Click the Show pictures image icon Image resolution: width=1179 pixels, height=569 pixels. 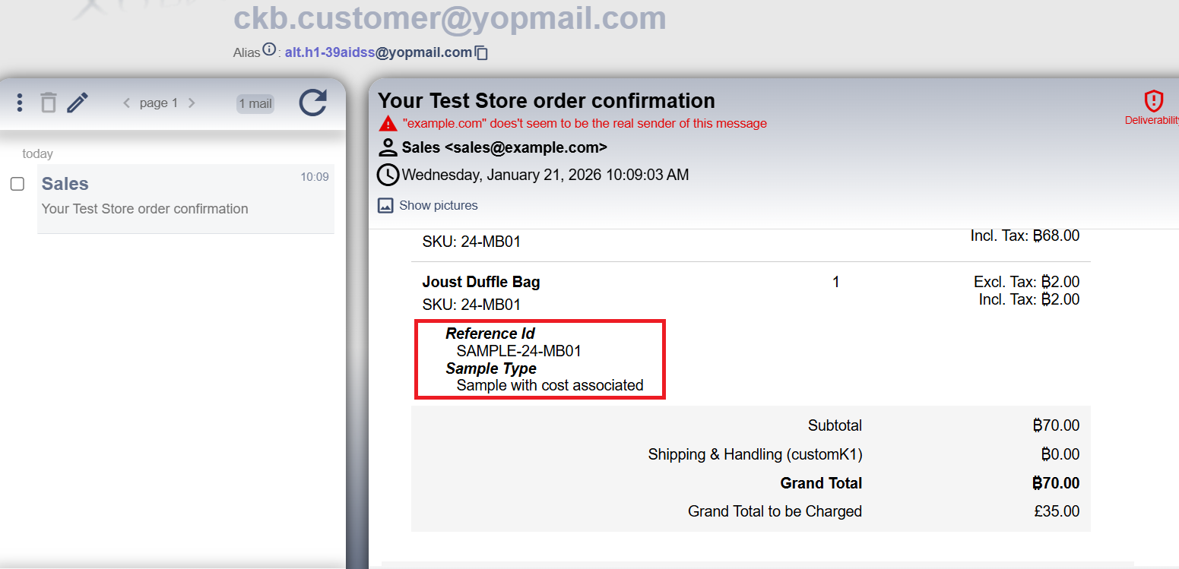coord(386,205)
